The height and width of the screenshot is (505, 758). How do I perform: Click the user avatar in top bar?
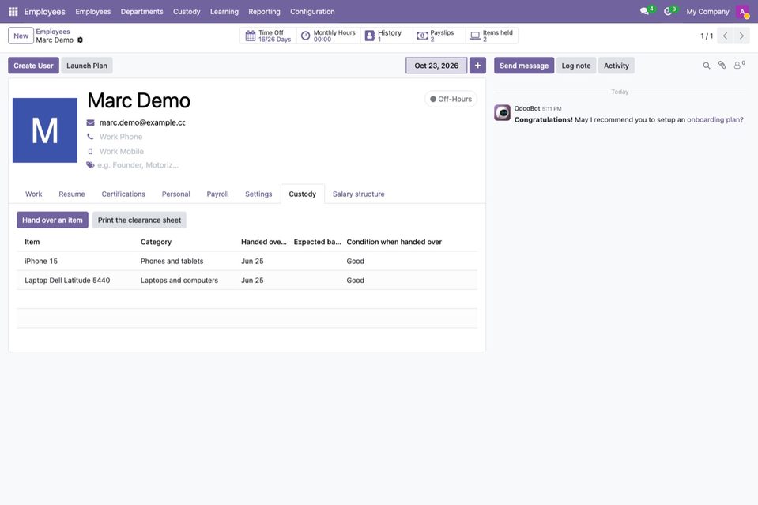pyautogui.click(x=742, y=12)
